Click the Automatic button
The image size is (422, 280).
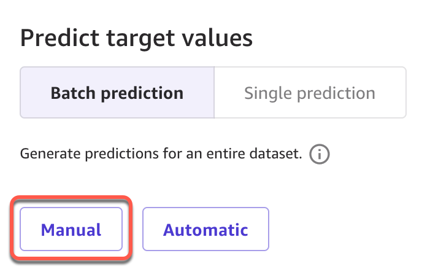[x=205, y=230]
